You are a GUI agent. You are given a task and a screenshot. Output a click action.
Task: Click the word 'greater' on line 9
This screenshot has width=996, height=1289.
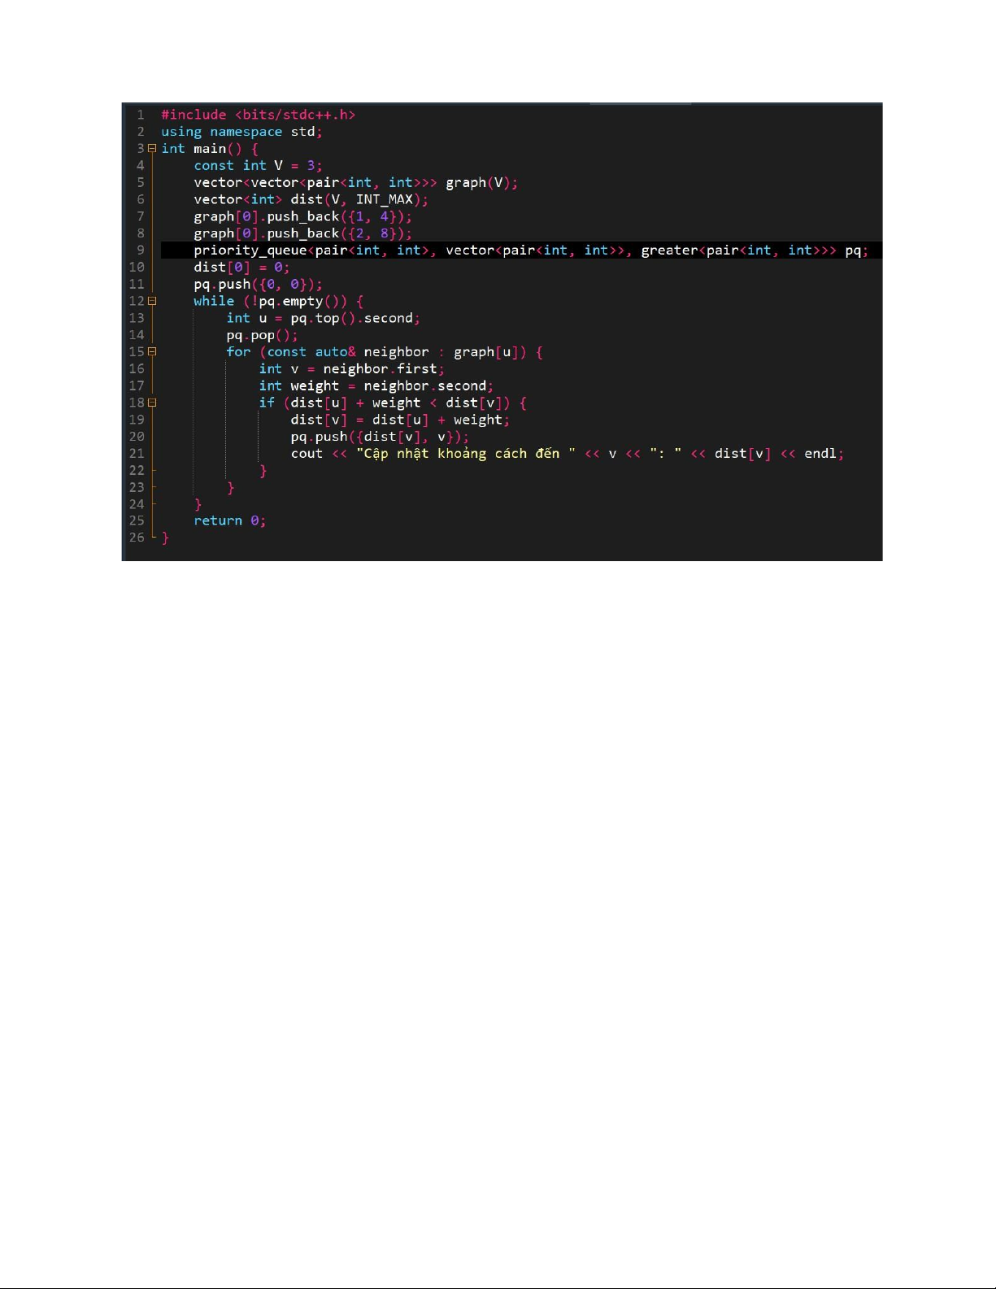point(669,250)
